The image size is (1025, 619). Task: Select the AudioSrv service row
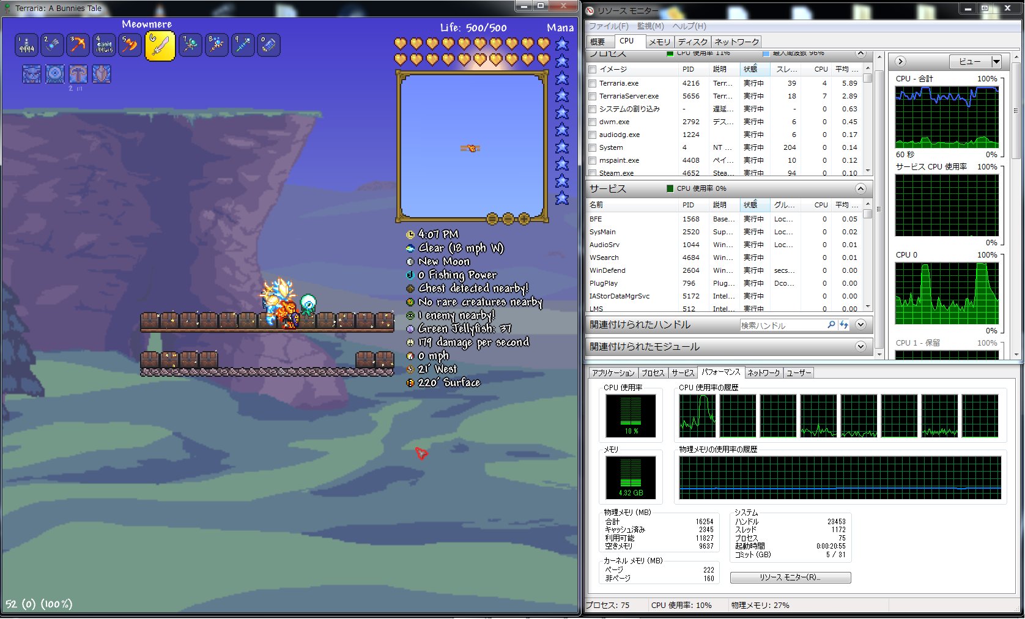[x=724, y=245]
